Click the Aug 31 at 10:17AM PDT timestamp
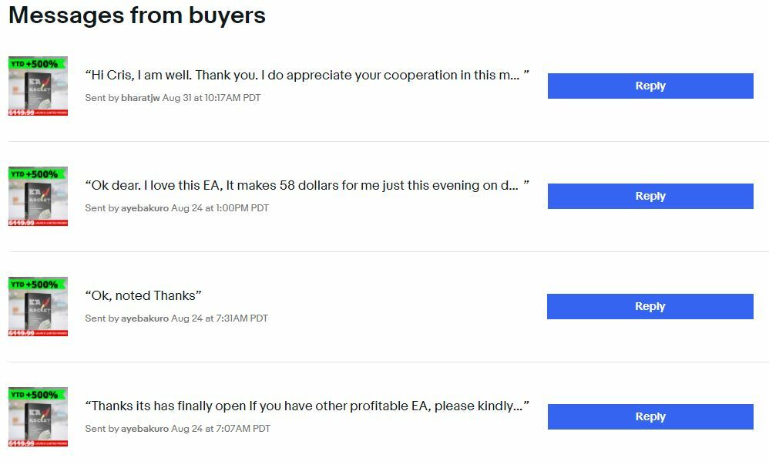This screenshot has height=465, width=769. click(x=211, y=98)
